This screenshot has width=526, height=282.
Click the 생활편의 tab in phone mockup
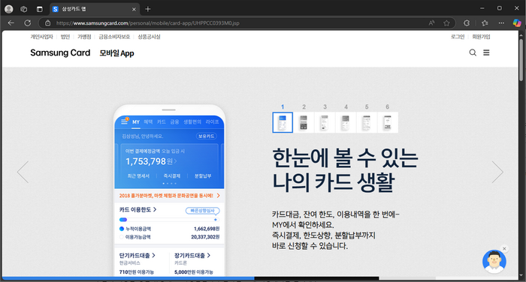tap(192, 122)
